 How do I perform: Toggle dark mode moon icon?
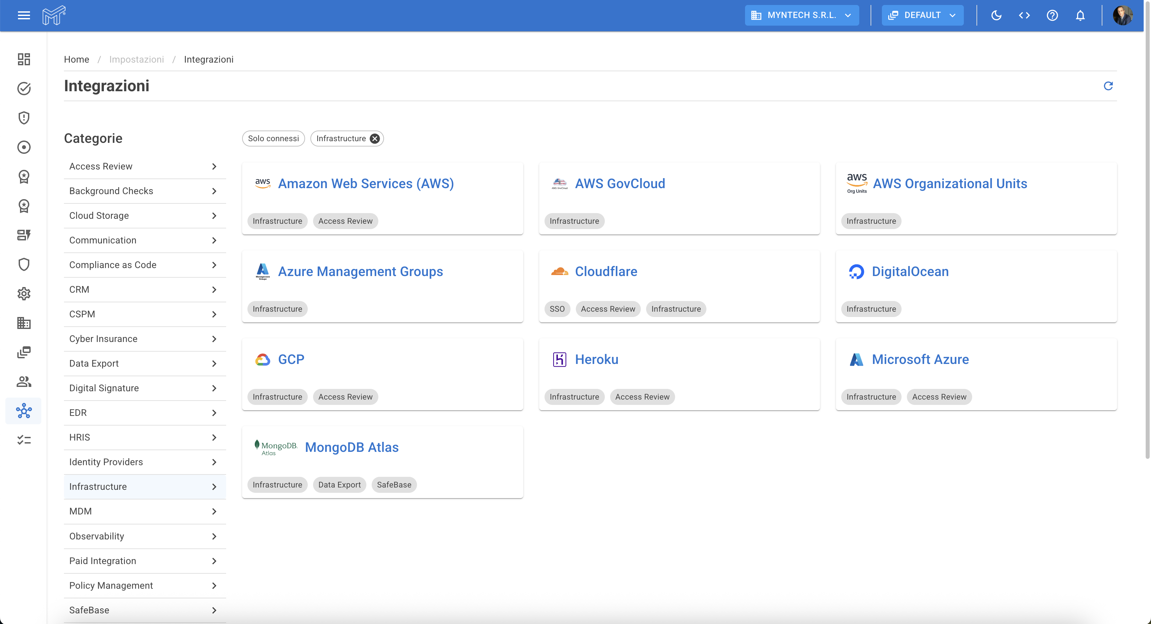(x=996, y=16)
